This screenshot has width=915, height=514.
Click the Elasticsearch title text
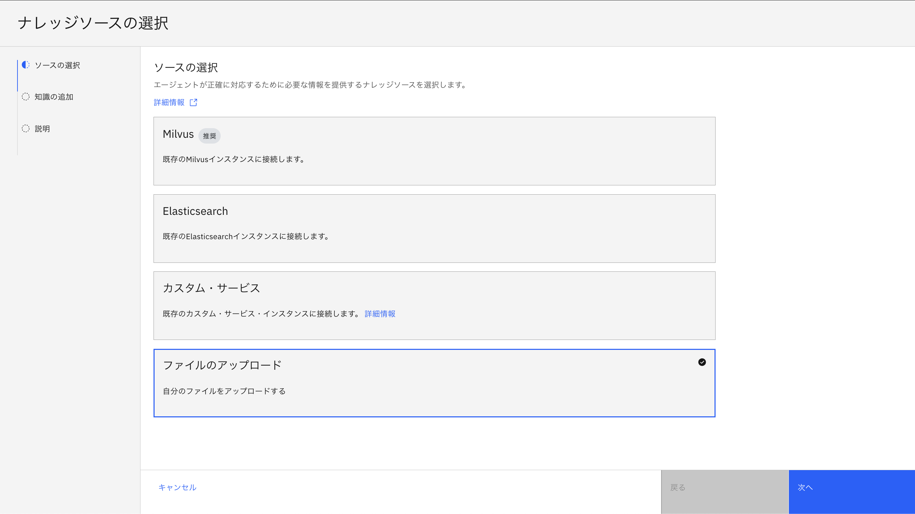click(x=195, y=211)
